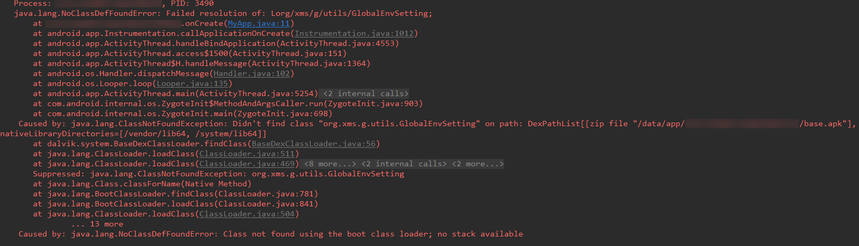The height and width of the screenshot is (246, 859).
Task: Expand '<2 internal calls>' after ClassLoader.java:469
Action: [404, 164]
